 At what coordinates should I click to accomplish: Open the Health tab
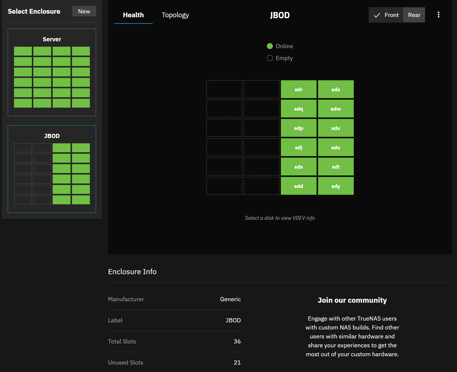point(133,15)
